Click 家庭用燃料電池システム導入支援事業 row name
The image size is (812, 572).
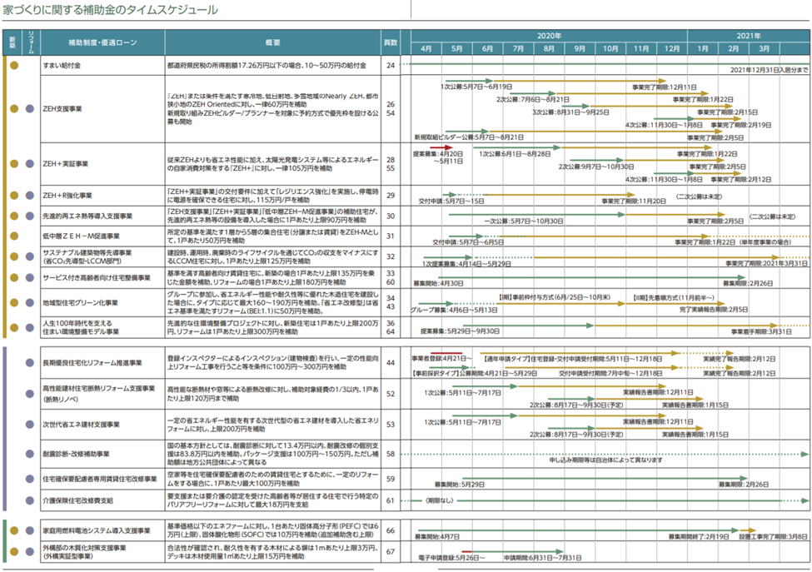97,530
